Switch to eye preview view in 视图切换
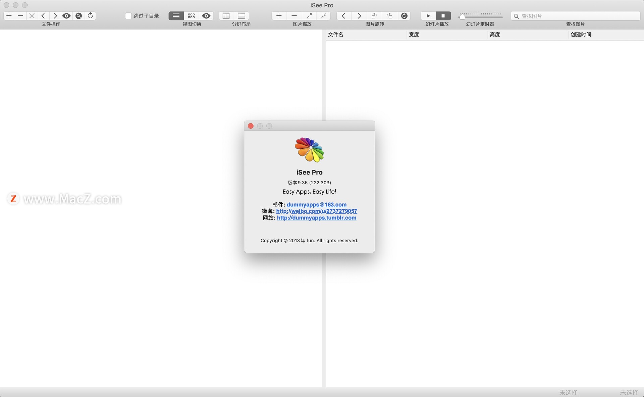 (206, 16)
